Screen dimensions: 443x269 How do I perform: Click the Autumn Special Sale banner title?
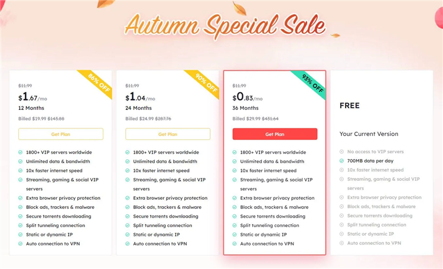click(225, 25)
